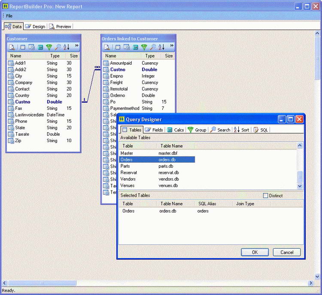Select Tables tab in Query Designer
Screen dimensions: 322x295
click(132, 130)
